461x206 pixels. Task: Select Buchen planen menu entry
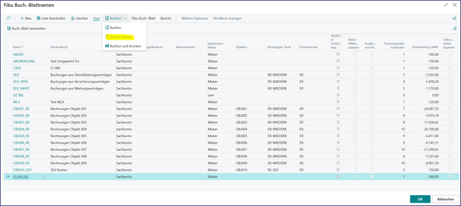pyautogui.click(x=119, y=37)
